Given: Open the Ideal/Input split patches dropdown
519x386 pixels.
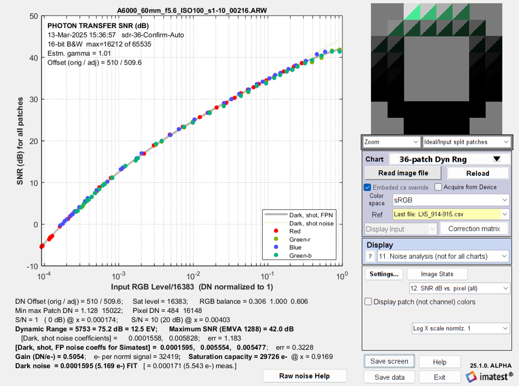Looking at the screenshot, I should coord(467,142).
